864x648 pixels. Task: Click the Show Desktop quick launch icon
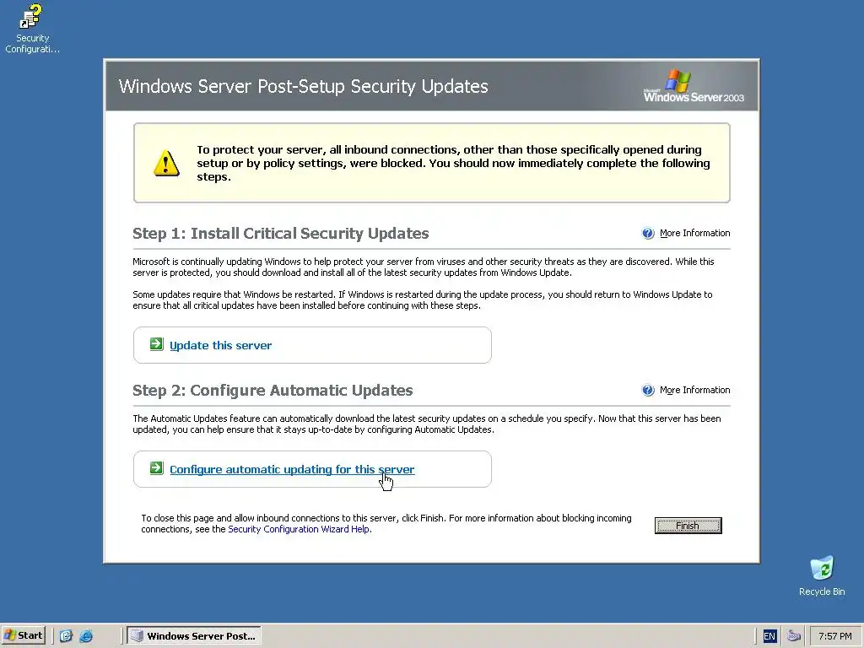click(66, 636)
